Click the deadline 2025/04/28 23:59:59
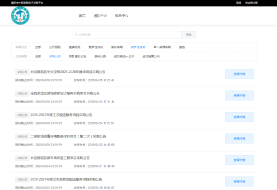The width and height of the screenshot is (277, 190). (x=49, y=145)
